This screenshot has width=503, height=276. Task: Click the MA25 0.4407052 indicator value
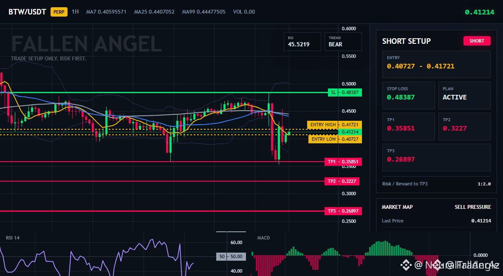tap(154, 12)
